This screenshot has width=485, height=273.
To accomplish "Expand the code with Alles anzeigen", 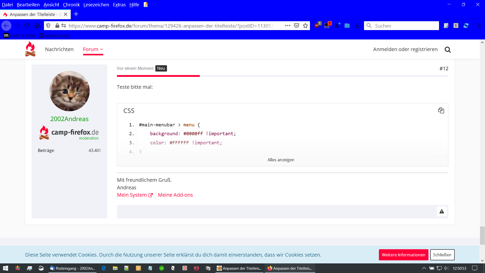I will tap(281, 160).
